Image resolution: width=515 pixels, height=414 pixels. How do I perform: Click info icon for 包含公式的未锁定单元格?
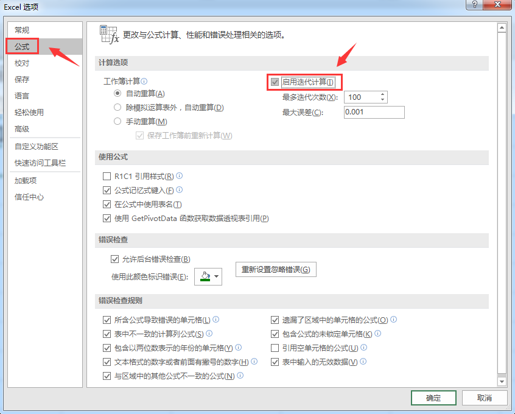[377, 334]
